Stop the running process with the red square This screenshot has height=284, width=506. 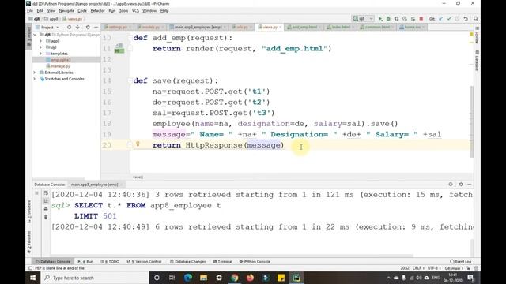coord(421,19)
